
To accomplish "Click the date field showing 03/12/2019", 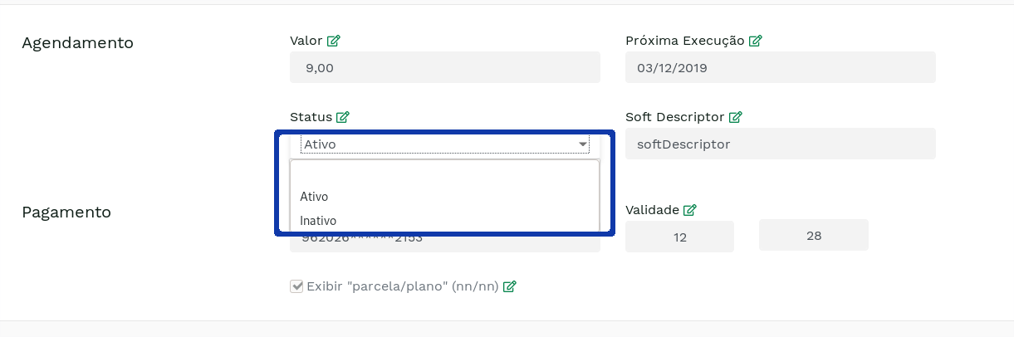I will coord(780,68).
